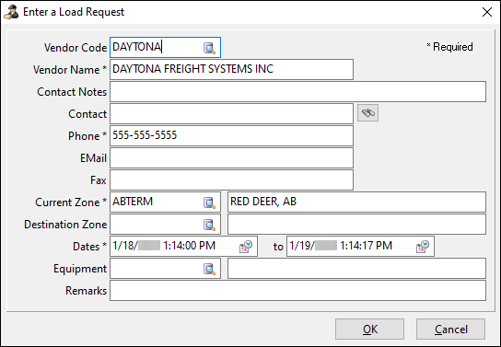Image resolution: width=501 pixels, height=347 pixels.
Task: Click into the Contact Notes field
Action: point(297,92)
